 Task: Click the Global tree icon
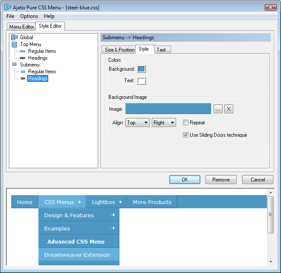click(x=14, y=37)
